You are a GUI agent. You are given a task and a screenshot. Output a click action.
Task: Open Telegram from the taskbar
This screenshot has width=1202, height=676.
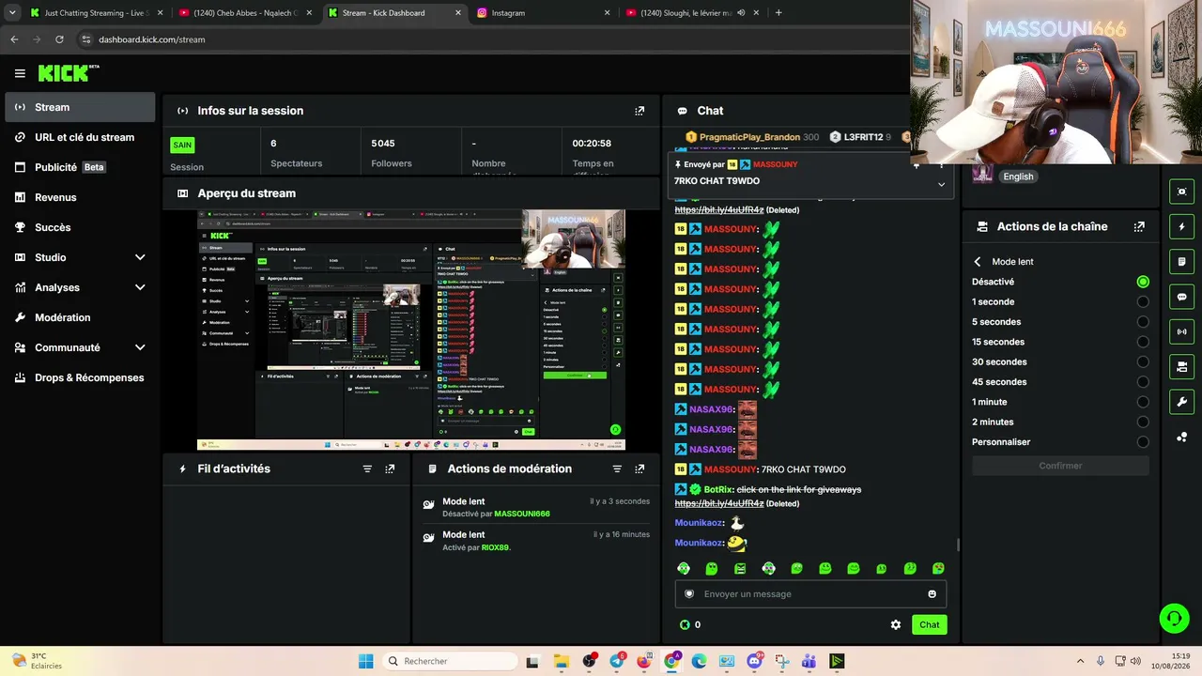[x=617, y=661]
